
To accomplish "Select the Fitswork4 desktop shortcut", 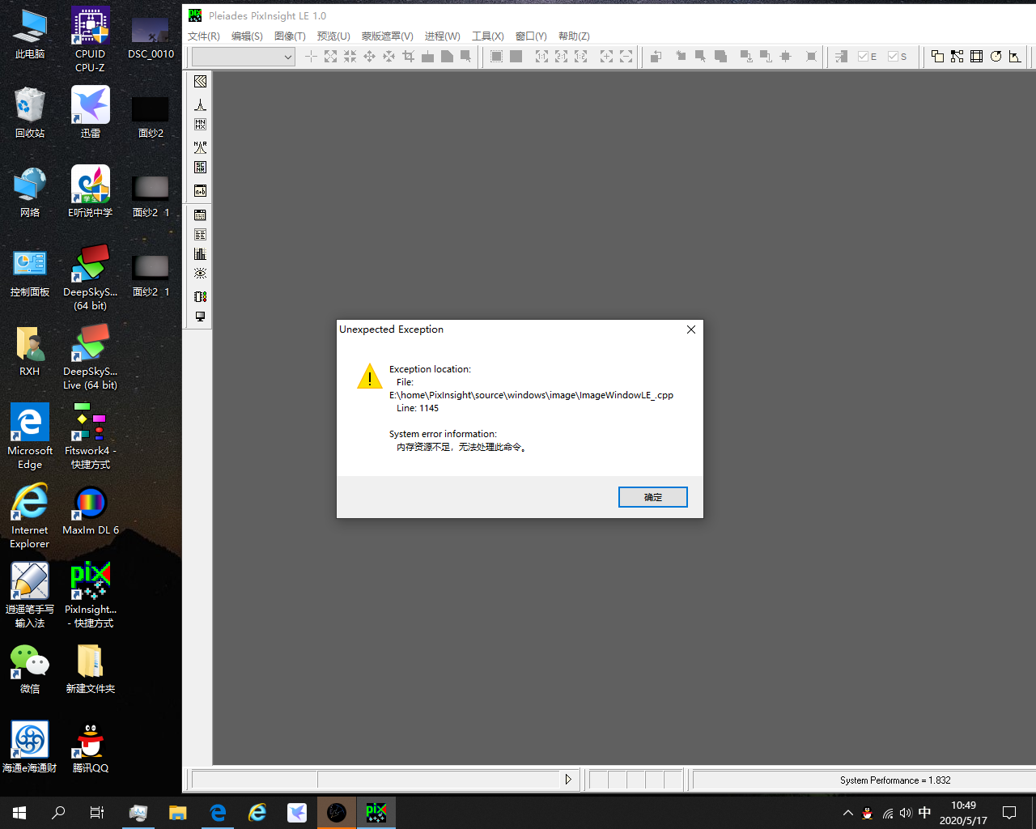I will click(x=91, y=436).
